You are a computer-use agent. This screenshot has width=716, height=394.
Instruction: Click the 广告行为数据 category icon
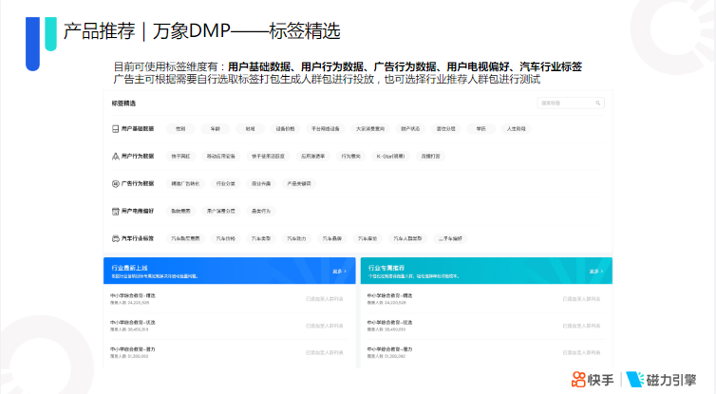[116, 184]
